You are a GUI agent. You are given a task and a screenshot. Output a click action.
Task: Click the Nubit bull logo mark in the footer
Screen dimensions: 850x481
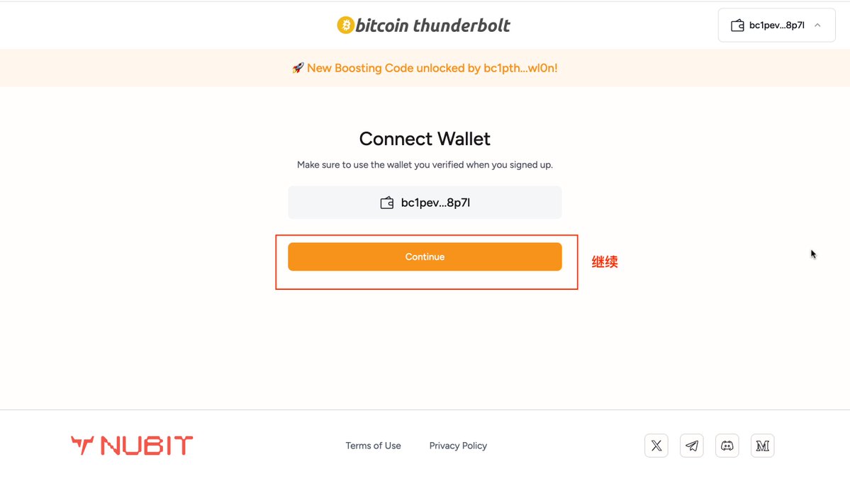[82, 446]
